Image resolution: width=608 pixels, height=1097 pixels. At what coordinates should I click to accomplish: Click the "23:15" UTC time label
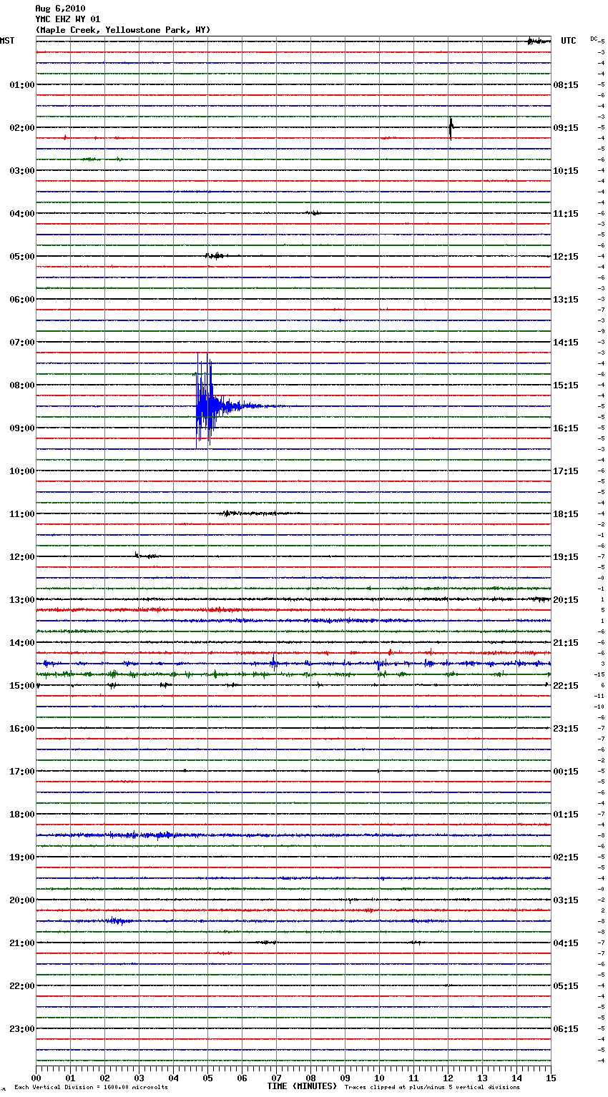pos(566,729)
